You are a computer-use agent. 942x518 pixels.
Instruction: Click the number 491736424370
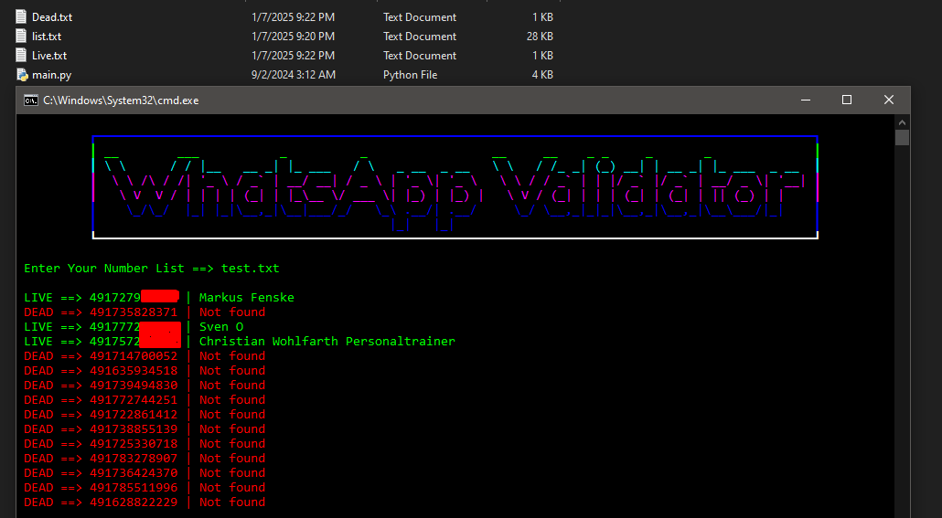tap(134, 472)
